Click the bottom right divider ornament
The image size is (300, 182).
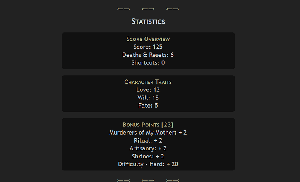[173, 180]
